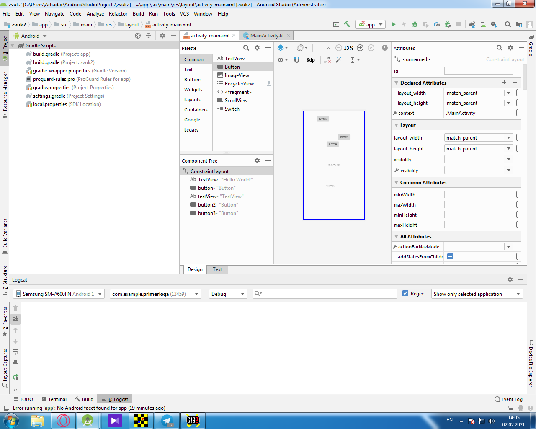Toggle the Event Log tool window
This screenshot has width=536, height=429.
[508, 399]
